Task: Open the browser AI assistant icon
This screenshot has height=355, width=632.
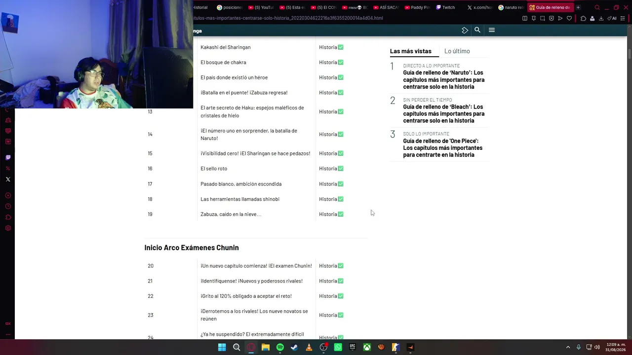Action: 612,18
